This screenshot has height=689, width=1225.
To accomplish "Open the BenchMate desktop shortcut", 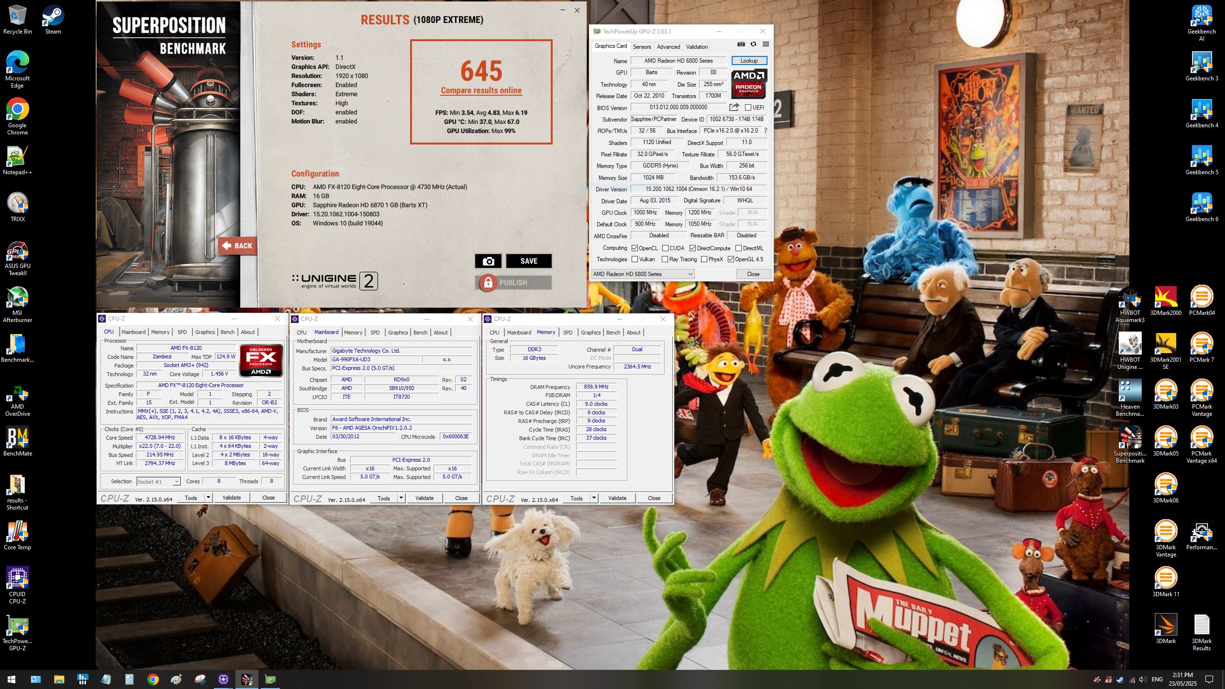I will (18, 441).
